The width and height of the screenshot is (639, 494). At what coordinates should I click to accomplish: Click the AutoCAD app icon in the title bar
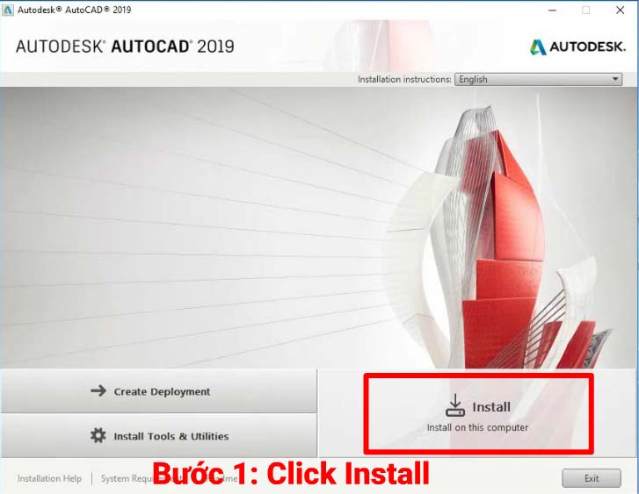(x=7, y=10)
